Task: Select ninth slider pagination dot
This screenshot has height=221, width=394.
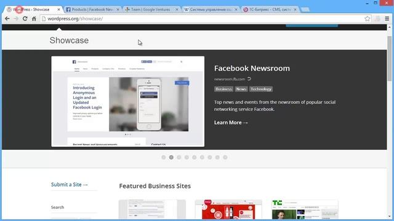Action: 225,157
